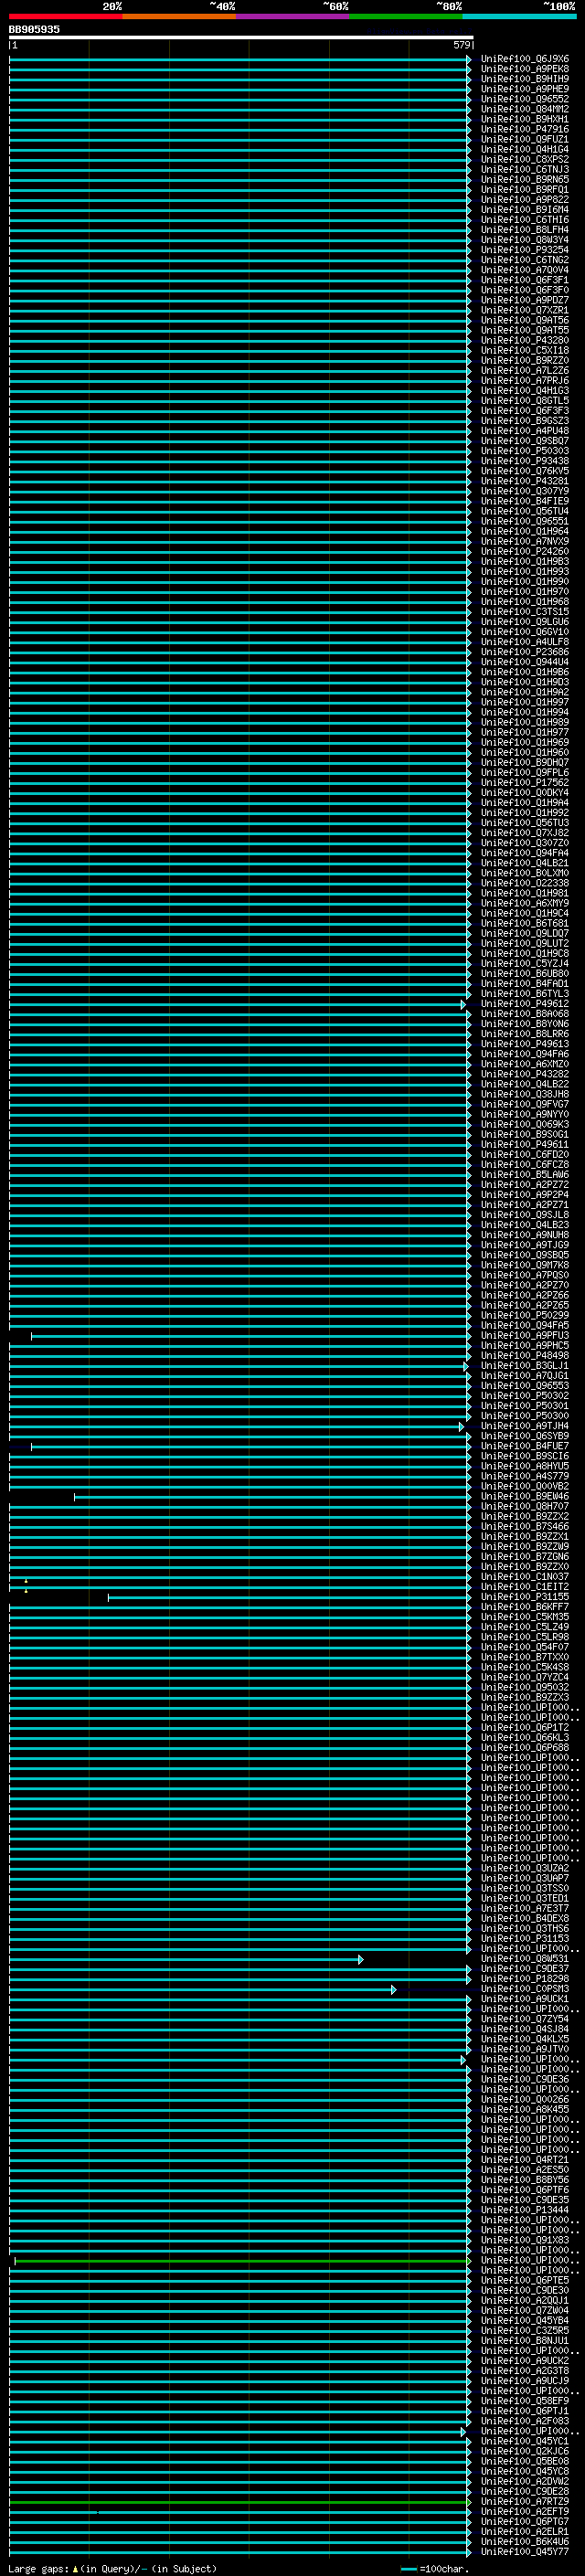Select hit label UniRef100_B8LFH4

point(525,230)
